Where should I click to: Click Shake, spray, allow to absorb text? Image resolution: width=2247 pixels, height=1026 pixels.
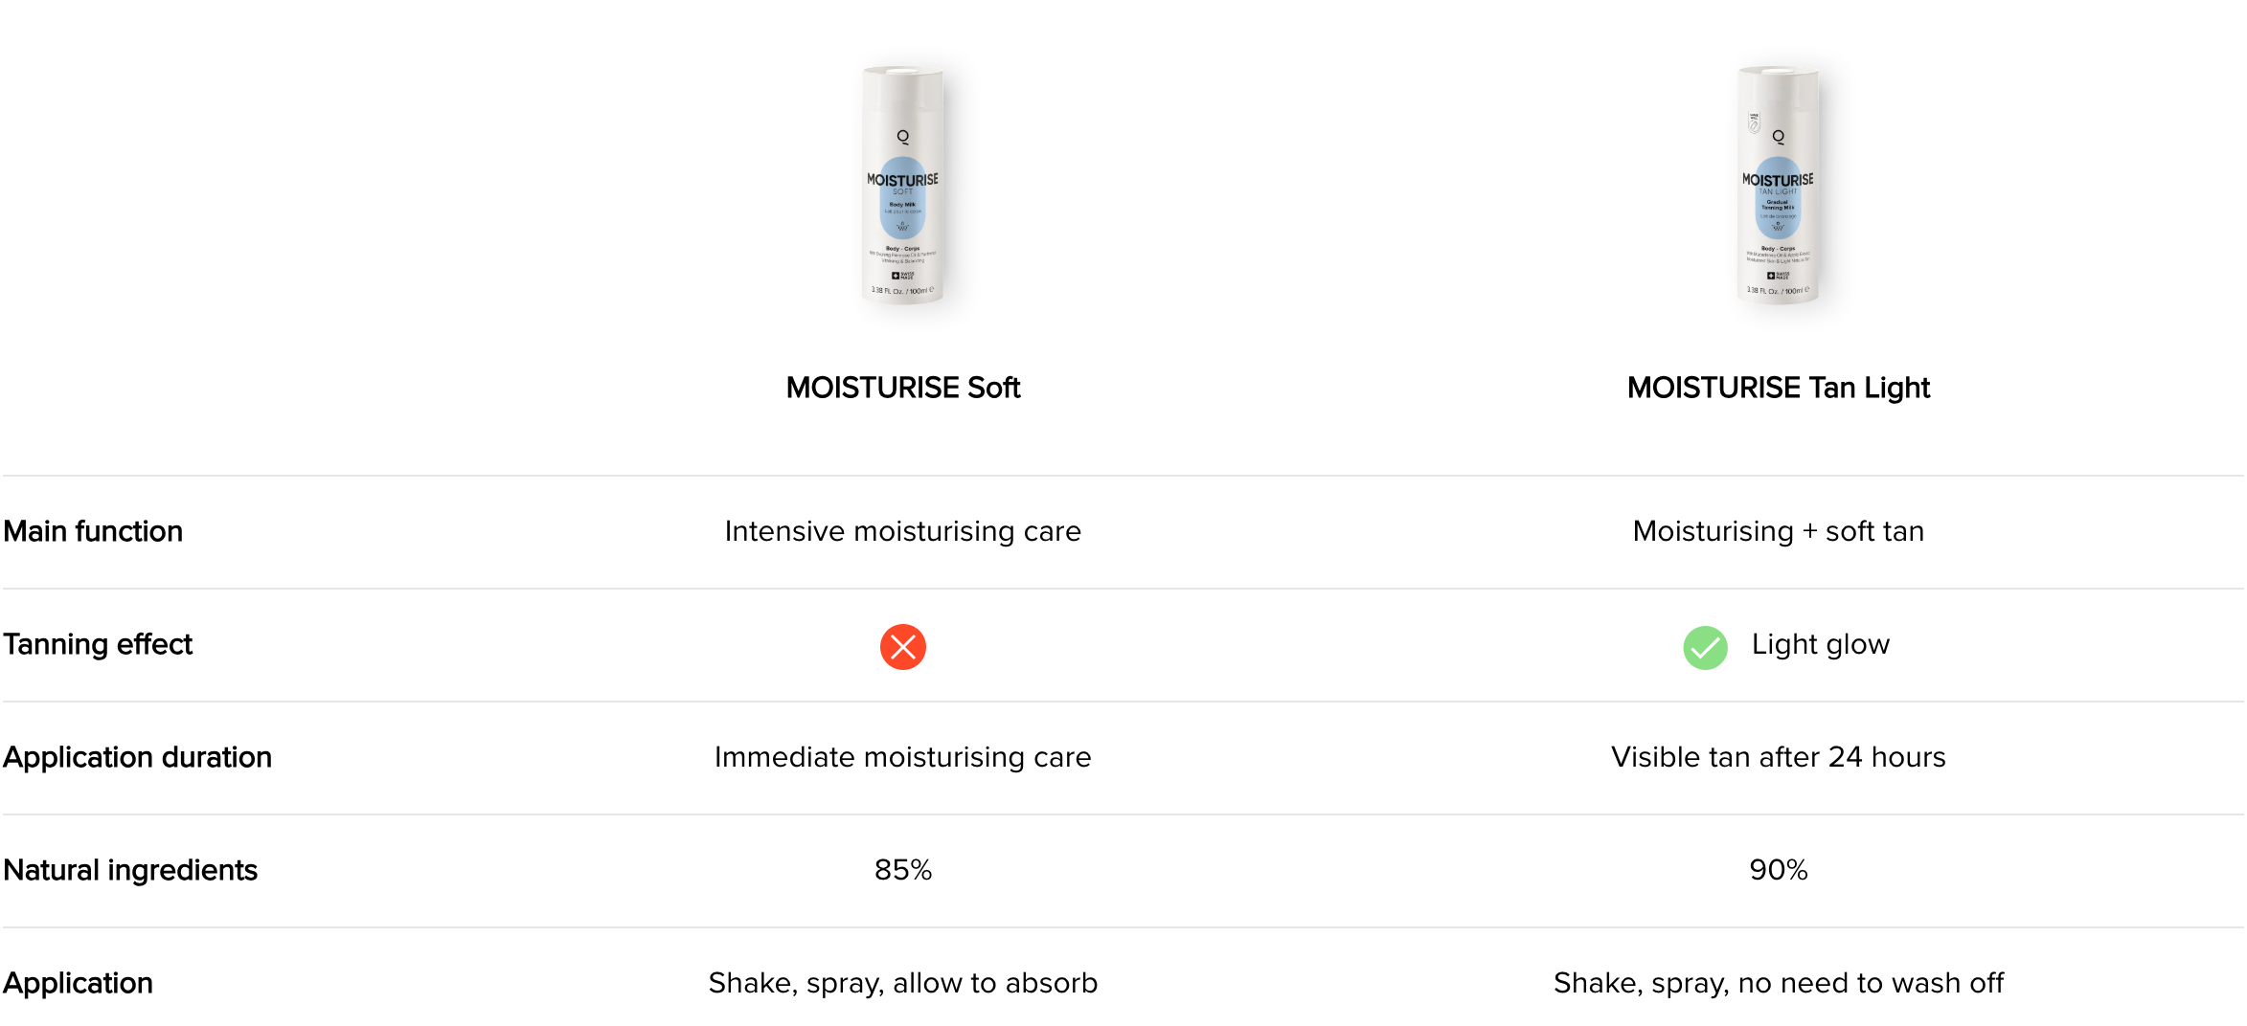pyautogui.click(x=902, y=983)
